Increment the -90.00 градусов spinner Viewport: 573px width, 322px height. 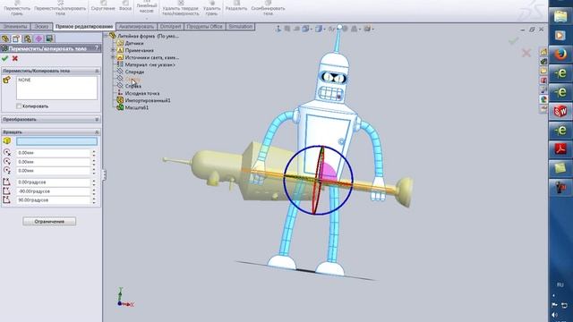point(94,189)
